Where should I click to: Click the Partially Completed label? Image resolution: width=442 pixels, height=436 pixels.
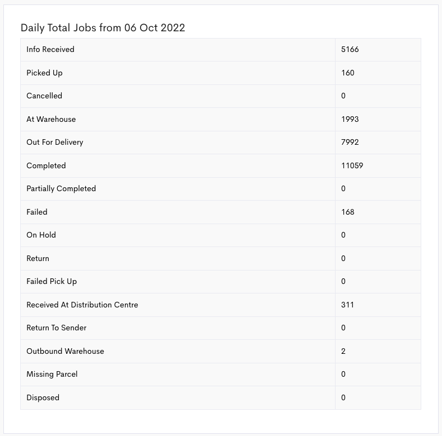tap(61, 188)
